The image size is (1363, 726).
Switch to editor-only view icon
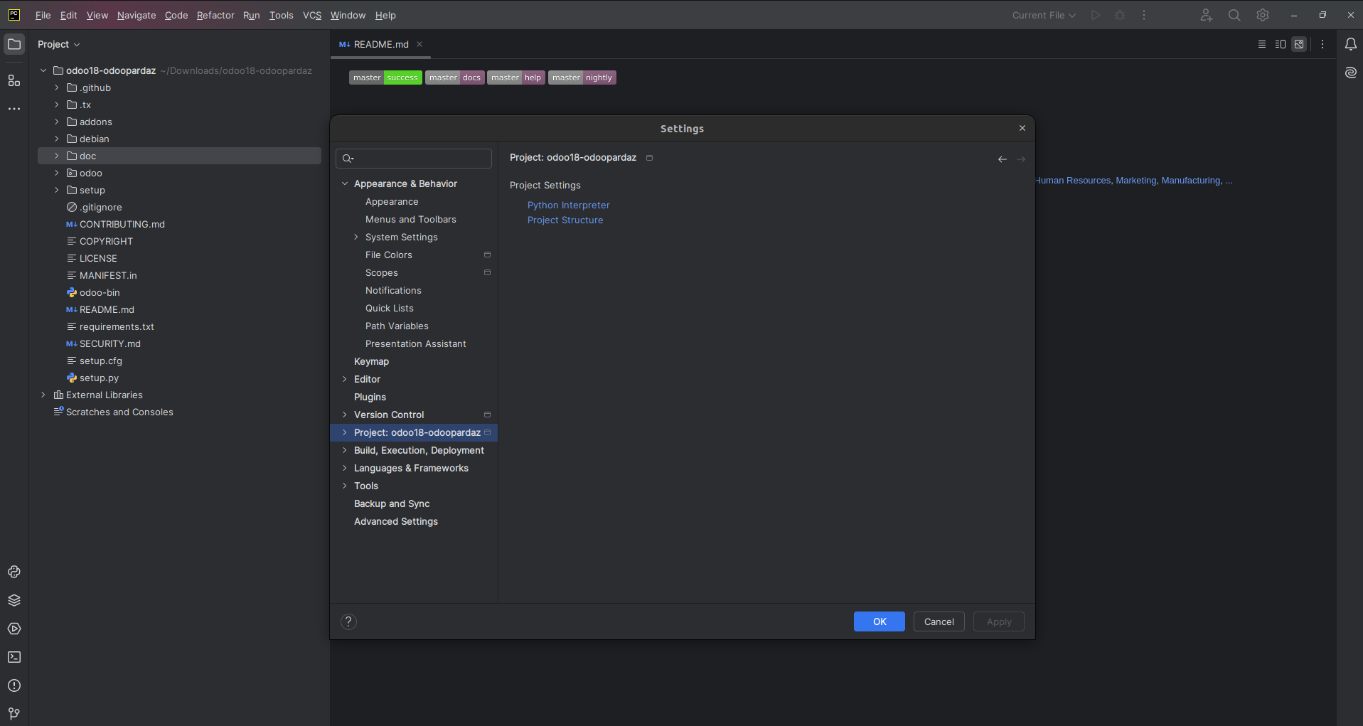pyautogui.click(x=1262, y=44)
